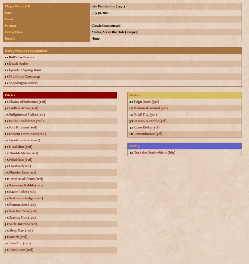Click the Event row label
This screenshot has height=264, width=249.
coord(9,19)
